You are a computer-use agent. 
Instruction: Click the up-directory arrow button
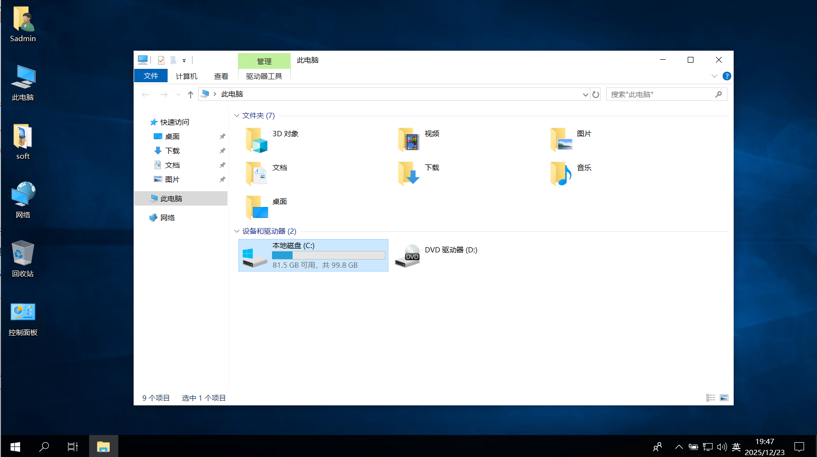click(x=191, y=95)
